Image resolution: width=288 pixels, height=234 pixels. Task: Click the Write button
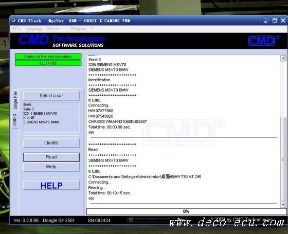(51, 167)
